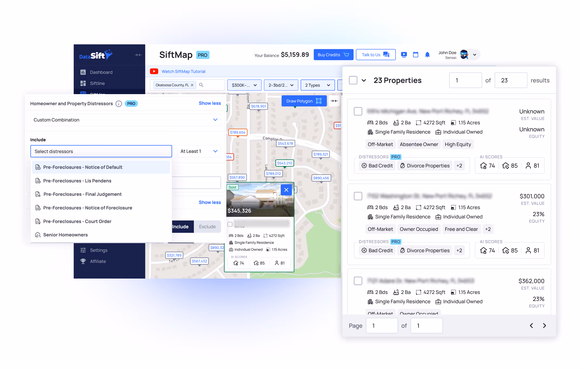Close the $345,326 property popup
The image size is (581, 370).
tap(286, 190)
